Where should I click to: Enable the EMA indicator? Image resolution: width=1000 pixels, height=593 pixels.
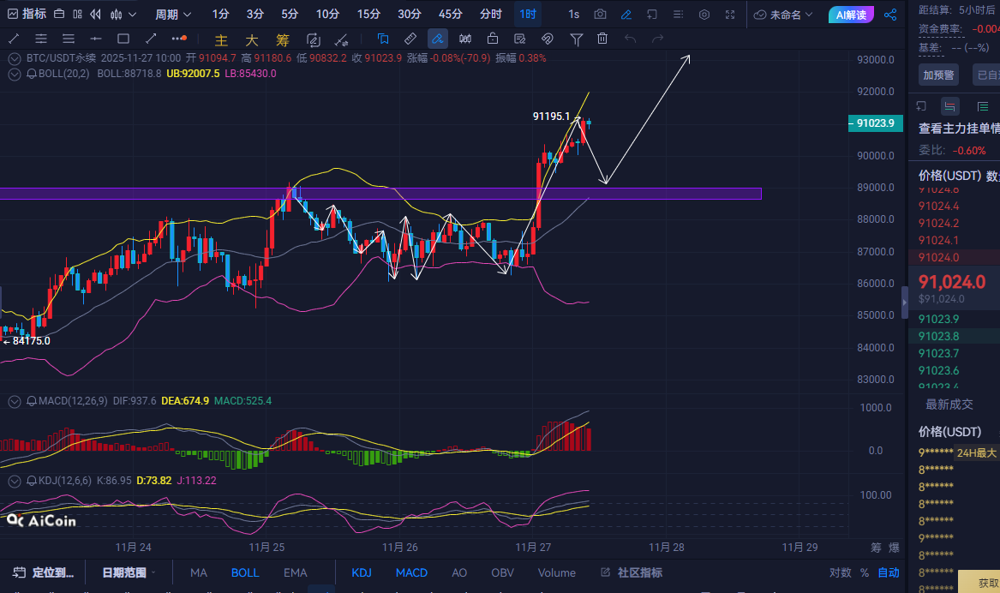pos(295,572)
